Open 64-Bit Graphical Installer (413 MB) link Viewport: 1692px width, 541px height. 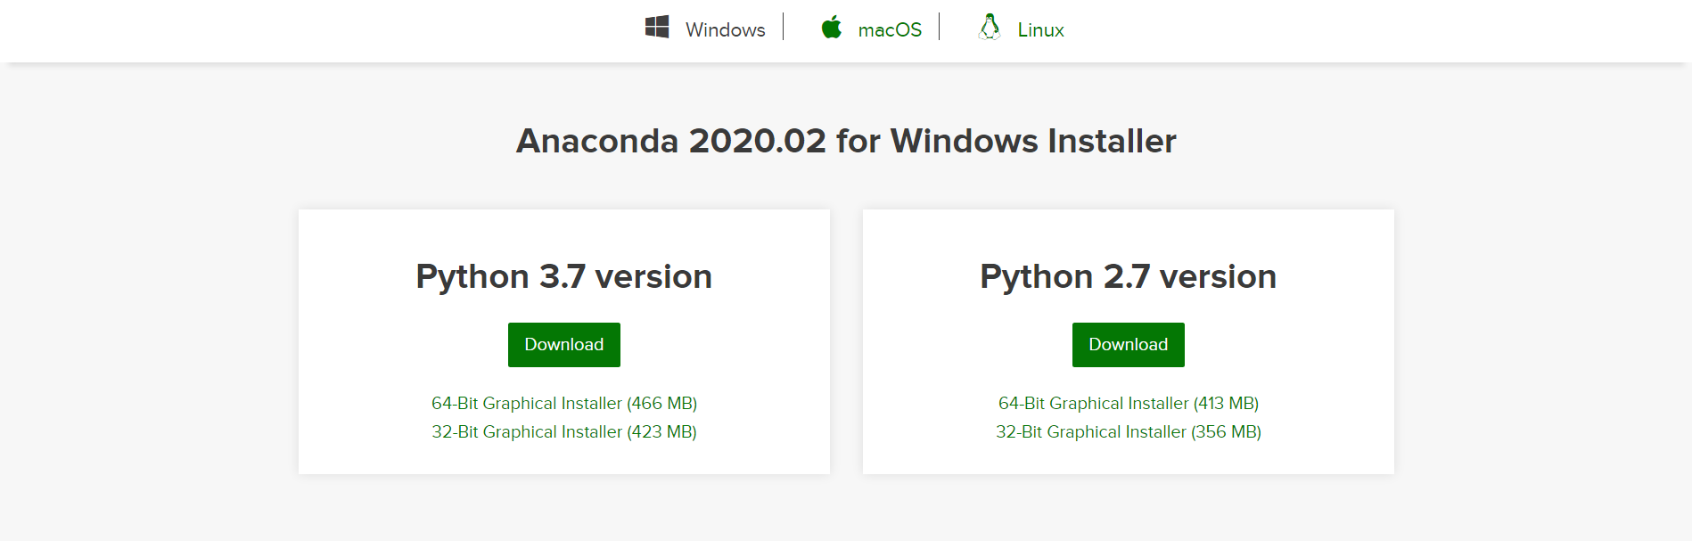(1129, 404)
